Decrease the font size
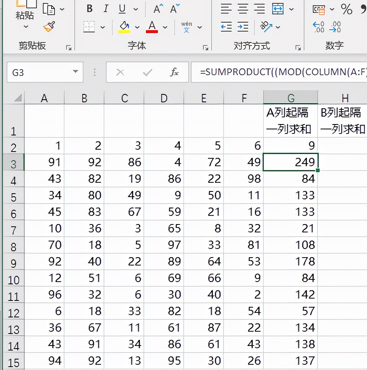 click(x=175, y=9)
